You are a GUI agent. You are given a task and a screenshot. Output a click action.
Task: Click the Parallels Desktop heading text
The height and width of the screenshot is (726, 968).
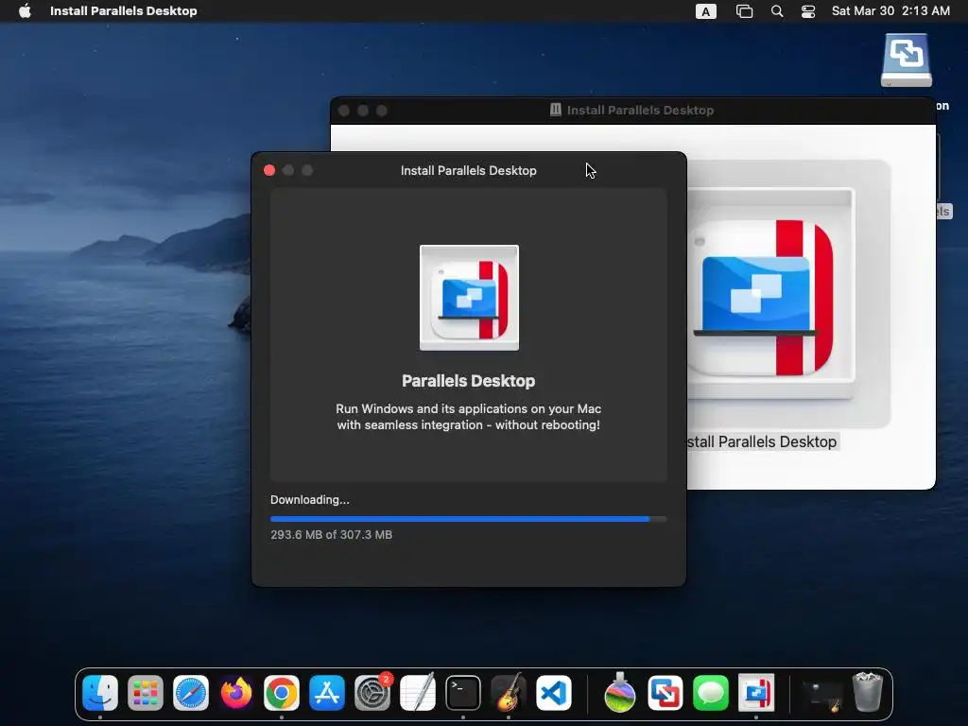[x=469, y=381]
